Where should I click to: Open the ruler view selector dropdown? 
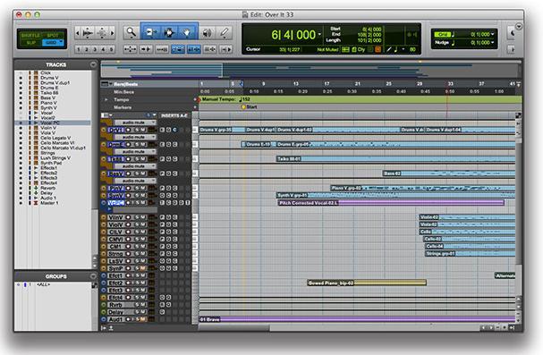click(106, 84)
